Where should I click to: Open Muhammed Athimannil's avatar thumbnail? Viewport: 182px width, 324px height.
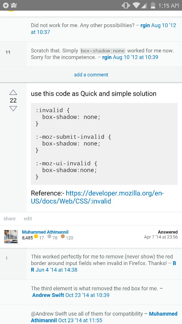click(11, 236)
